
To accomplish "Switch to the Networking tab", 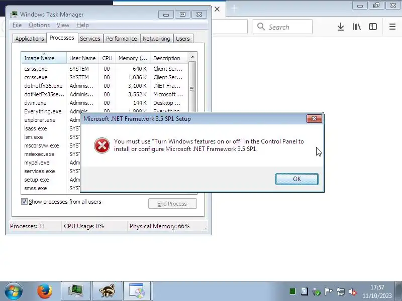I will pyautogui.click(x=156, y=39).
